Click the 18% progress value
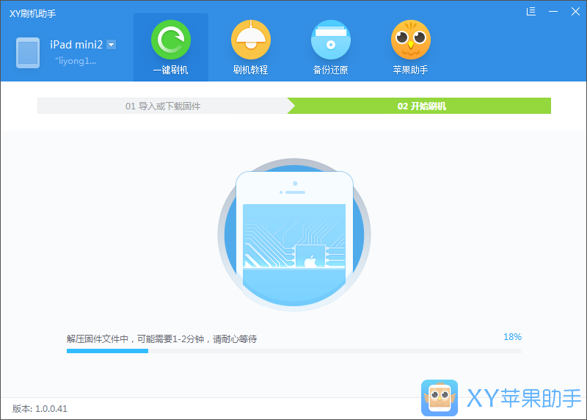Screen dimensions: 587x420 click(x=512, y=337)
